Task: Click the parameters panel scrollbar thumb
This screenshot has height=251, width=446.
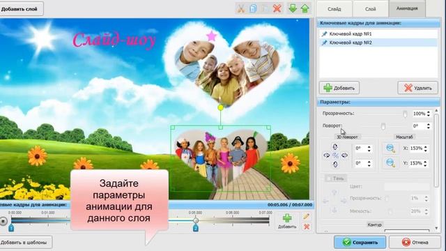Action: [x=437, y=151]
